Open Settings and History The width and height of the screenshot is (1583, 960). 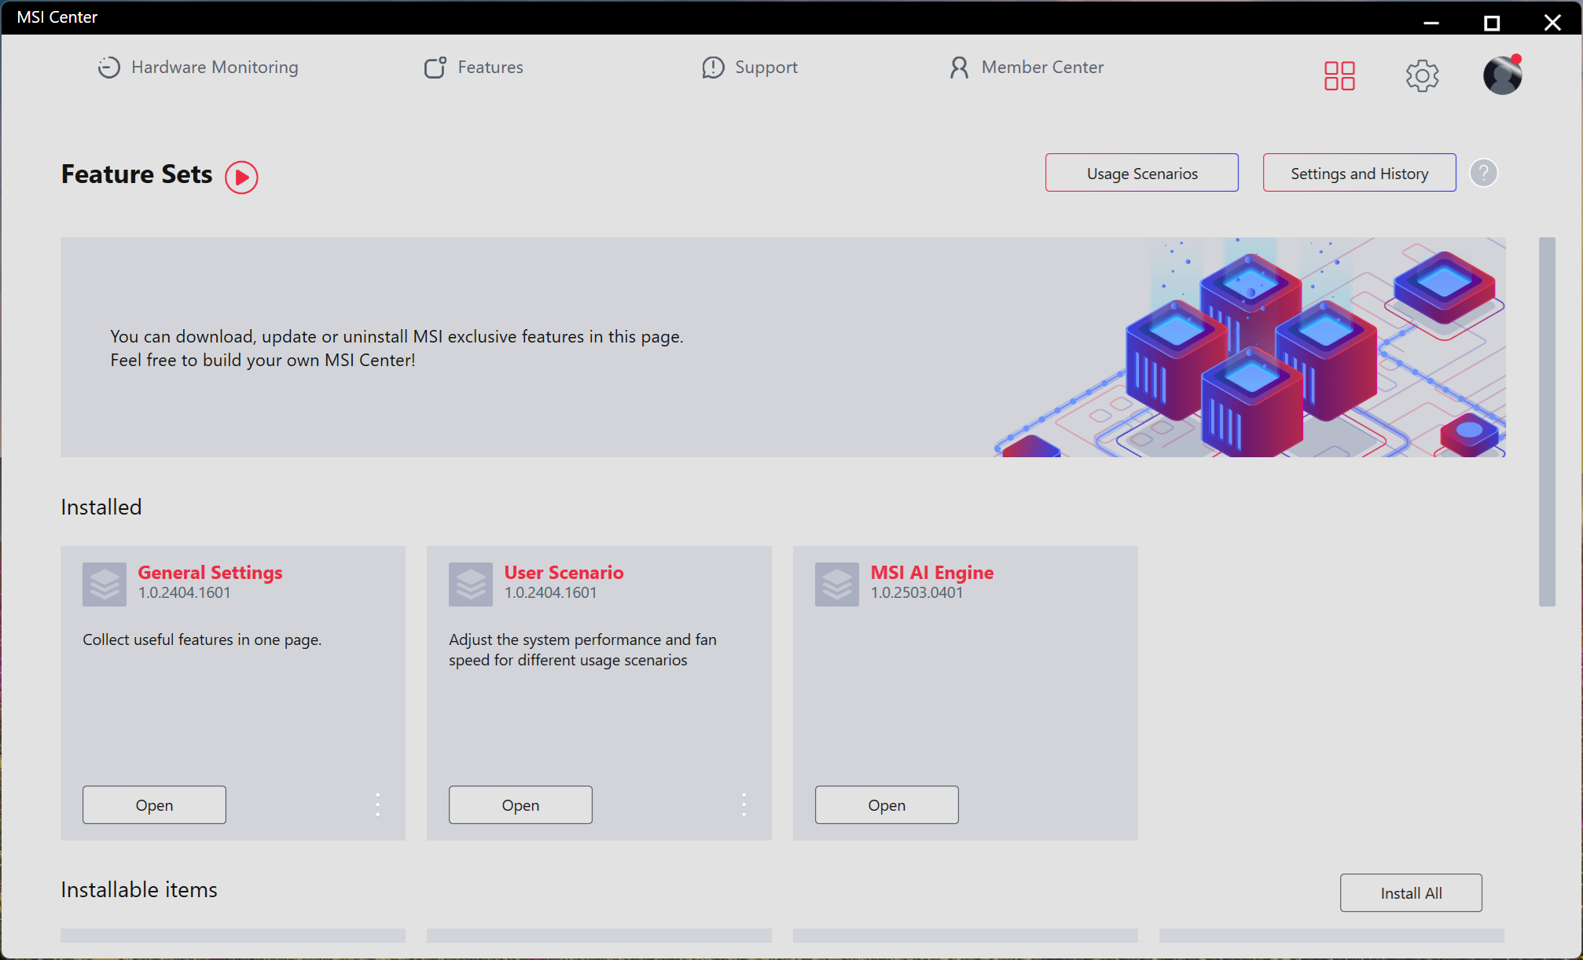coord(1359,173)
